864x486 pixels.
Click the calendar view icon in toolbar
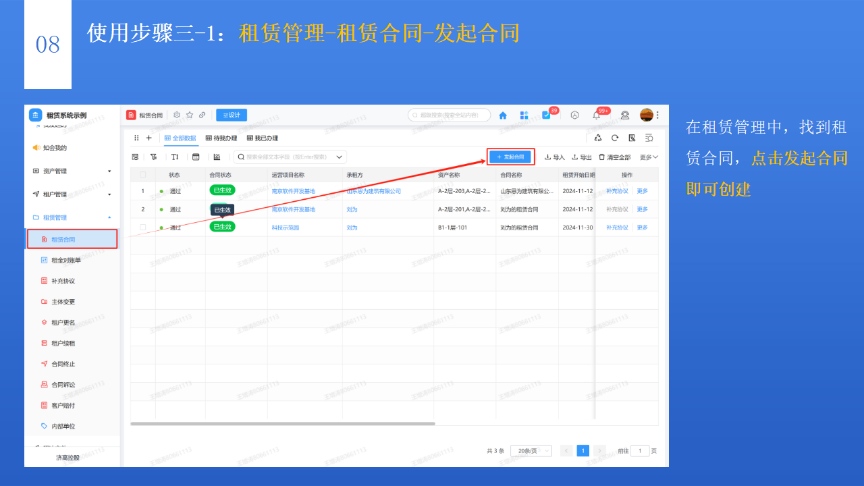196,157
